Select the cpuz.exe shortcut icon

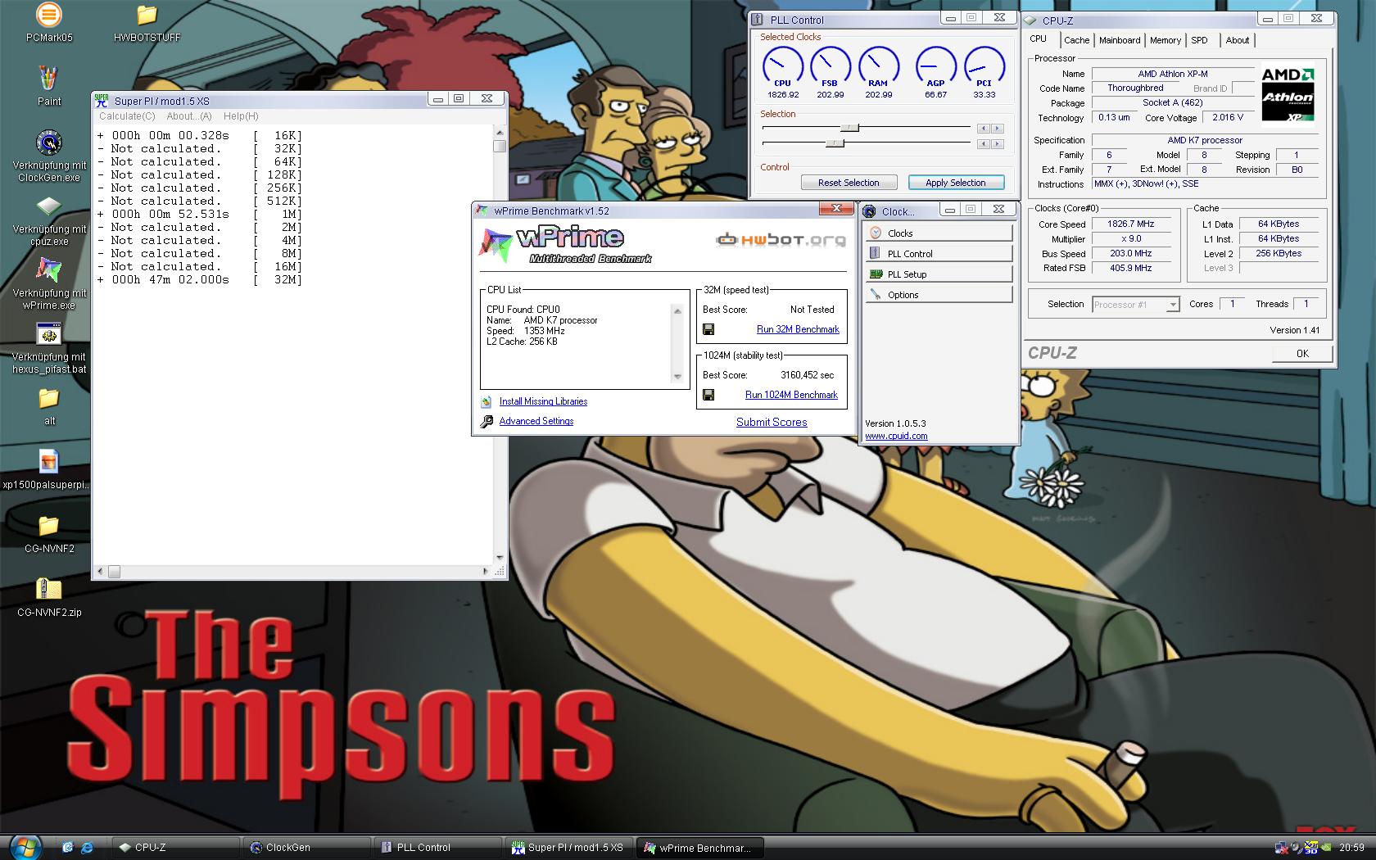pos(49,206)
